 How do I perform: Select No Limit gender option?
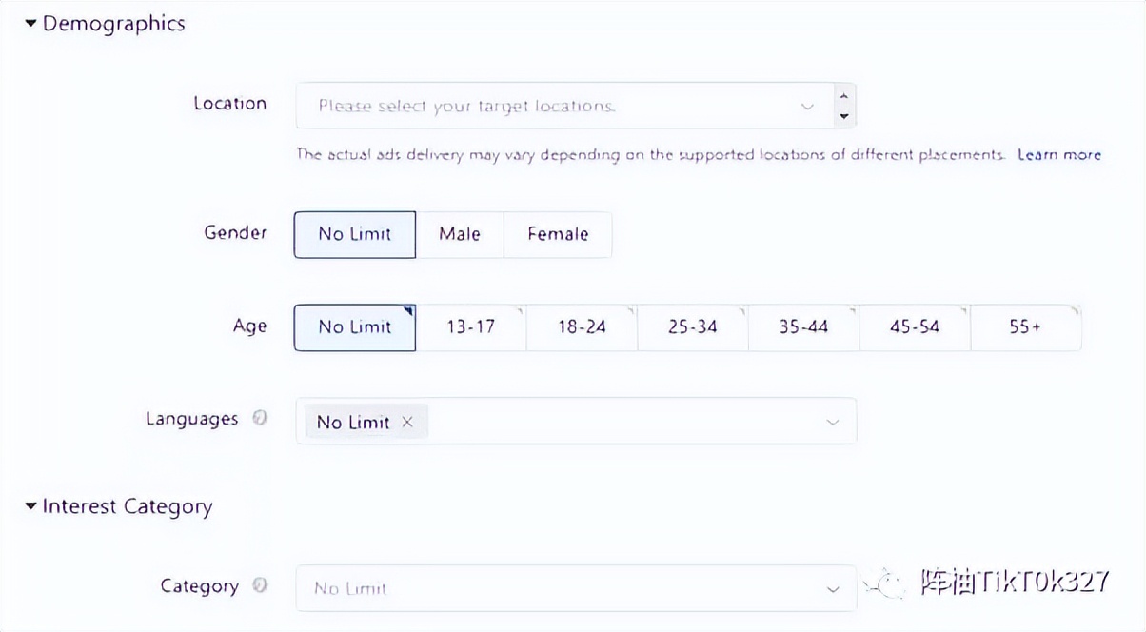click(x=355, y=234)
